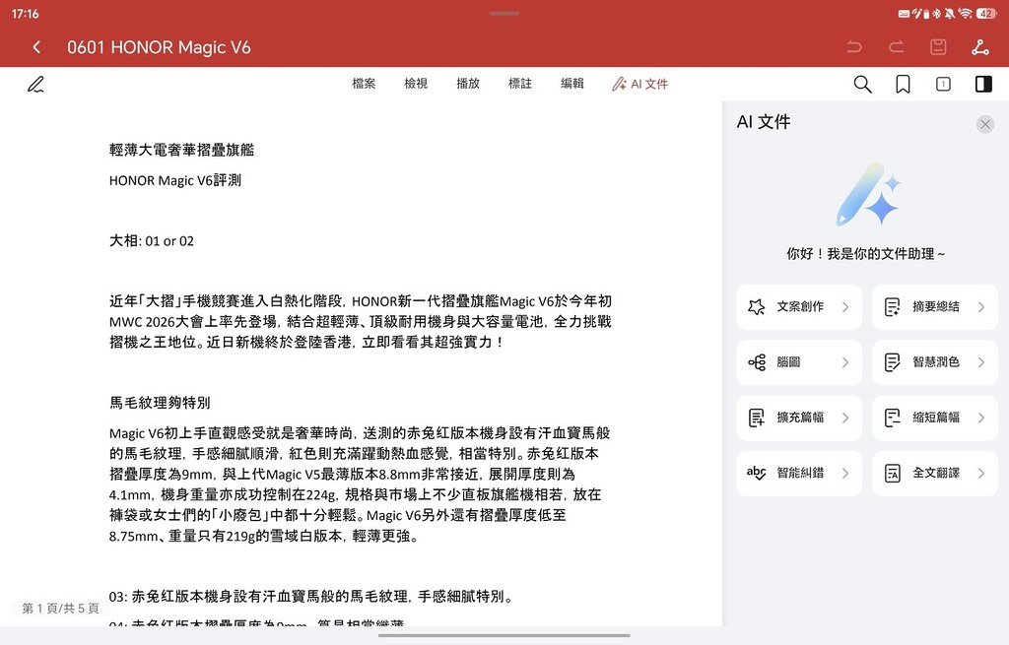The image size is (1009, 645).
Task: Choose the 擴充篇幅 option
Action: pos(799,418)
